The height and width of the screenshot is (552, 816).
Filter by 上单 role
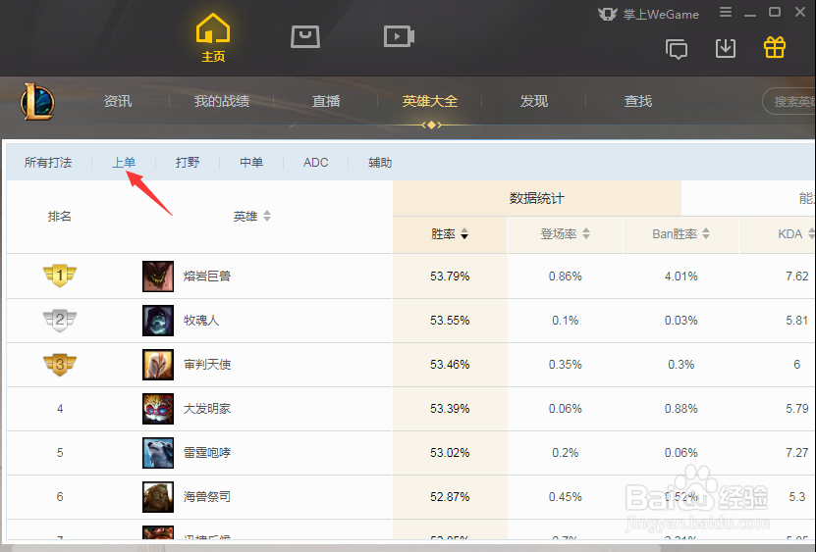(x=124, y=163)
